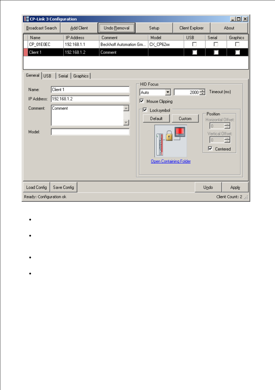Screen dimensions: 275x390
Task: Toggle Graphics checkbox for CP_01E0EC
Action: (237, 44)
